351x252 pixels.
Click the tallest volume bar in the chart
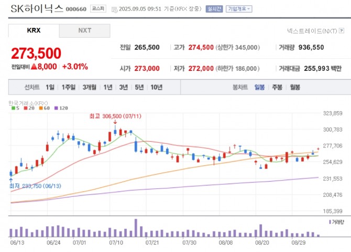coord(136,228)
